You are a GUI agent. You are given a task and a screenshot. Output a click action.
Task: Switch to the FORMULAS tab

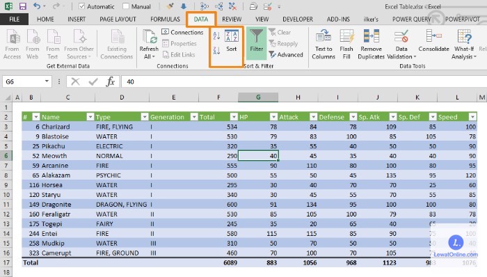(166, 19)
